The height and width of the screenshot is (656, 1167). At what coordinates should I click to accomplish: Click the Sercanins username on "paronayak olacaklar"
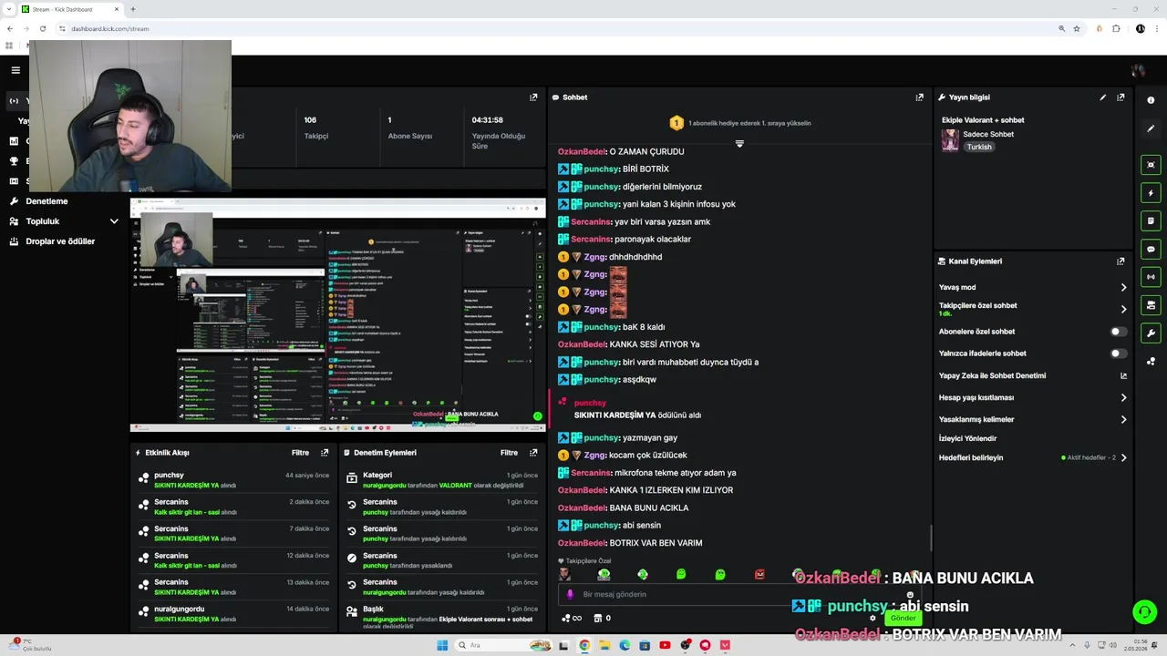click(x=591, y=240)
